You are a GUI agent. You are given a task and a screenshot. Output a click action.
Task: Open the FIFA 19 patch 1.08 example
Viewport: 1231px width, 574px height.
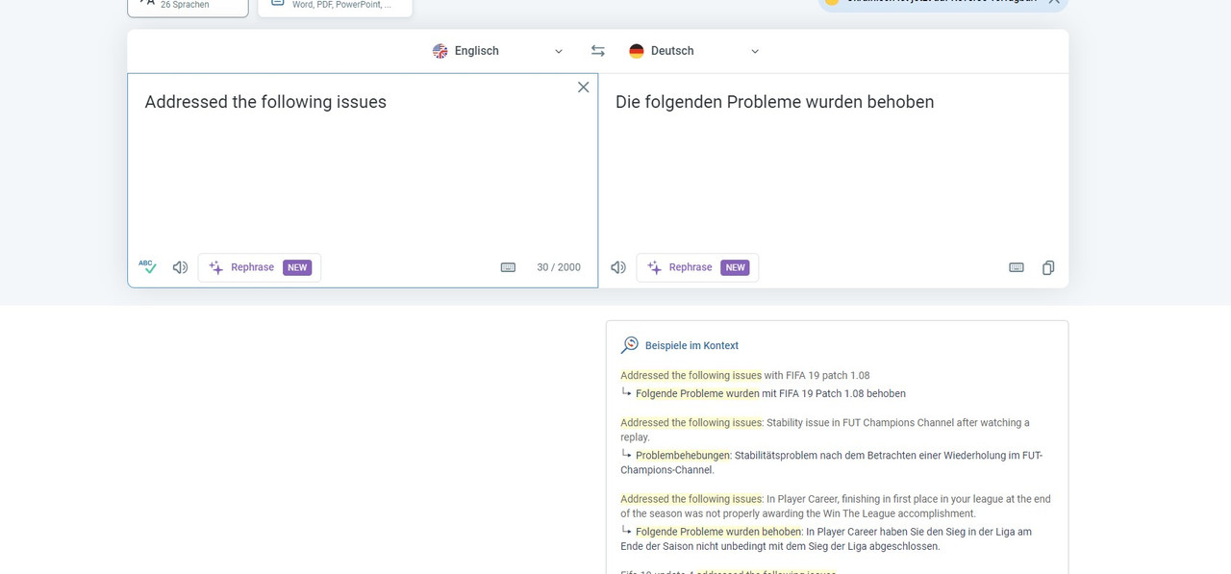[744, 375]
